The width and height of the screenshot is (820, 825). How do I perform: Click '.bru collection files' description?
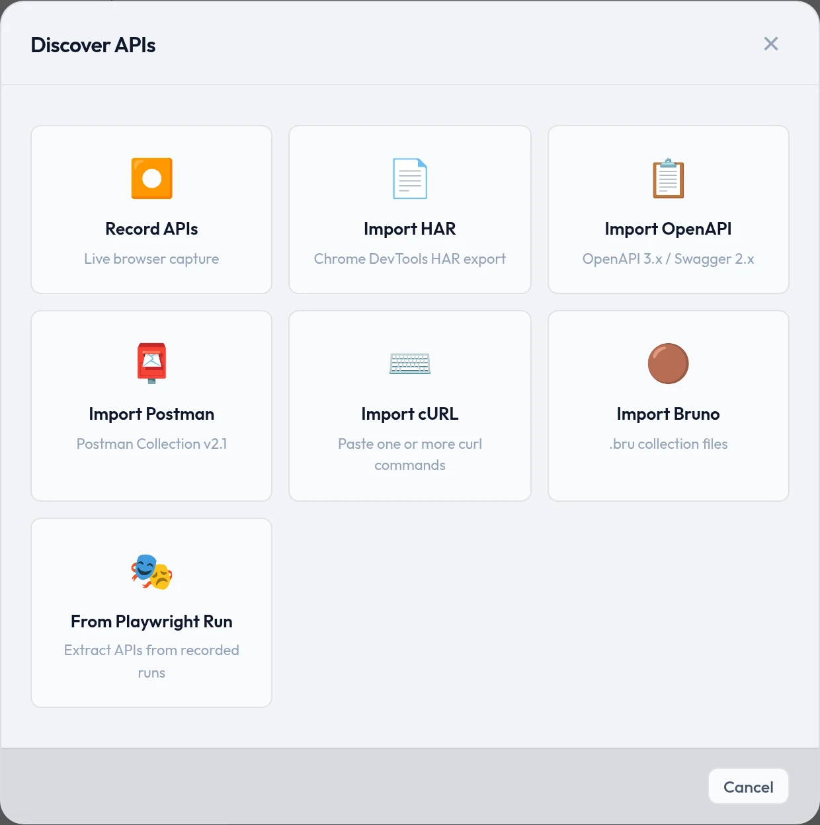point(668,444)
